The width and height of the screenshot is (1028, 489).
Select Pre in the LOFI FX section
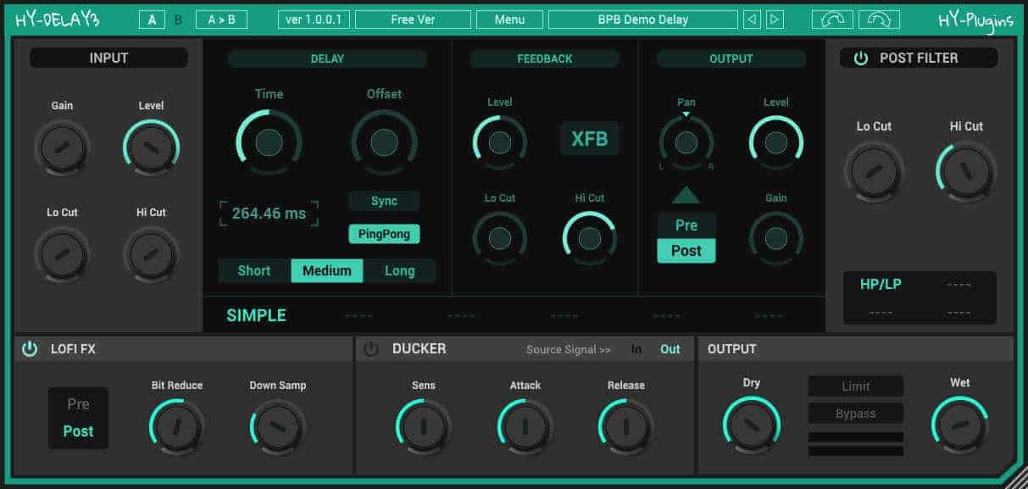(x=78, y=404)
